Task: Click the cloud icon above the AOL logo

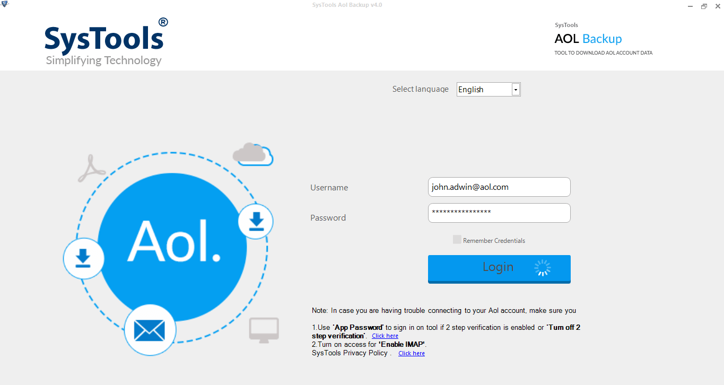Action: (253, 154)
